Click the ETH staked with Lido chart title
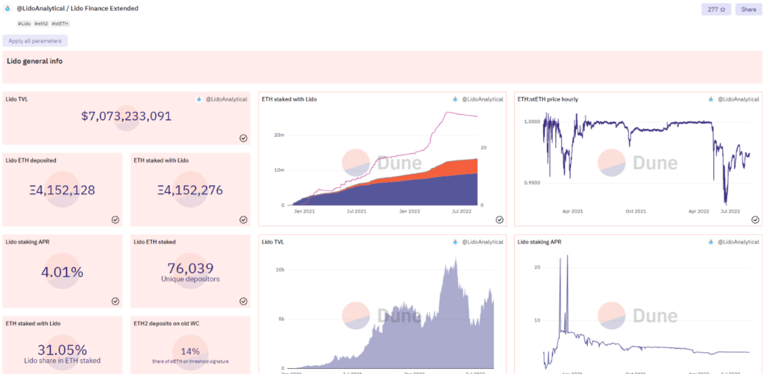The width and height of the screenshot is (764, 374). tap(289, 99)
